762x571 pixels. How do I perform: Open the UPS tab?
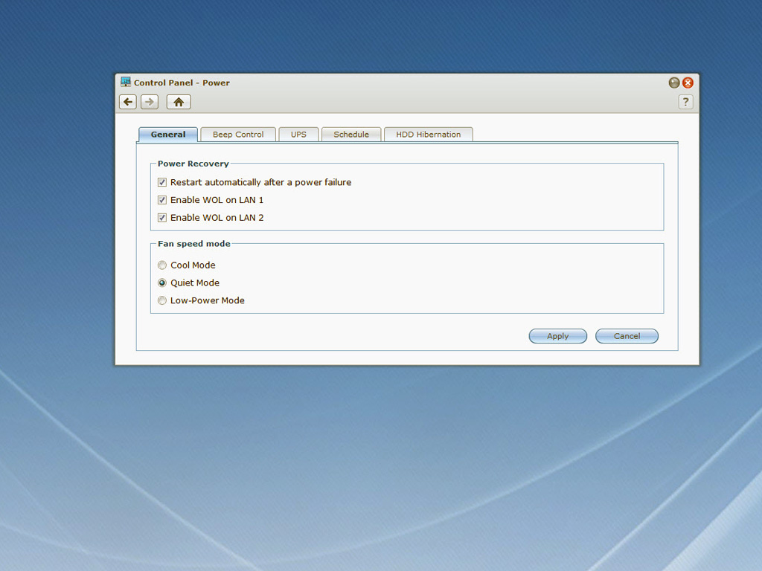pos(298,135)
